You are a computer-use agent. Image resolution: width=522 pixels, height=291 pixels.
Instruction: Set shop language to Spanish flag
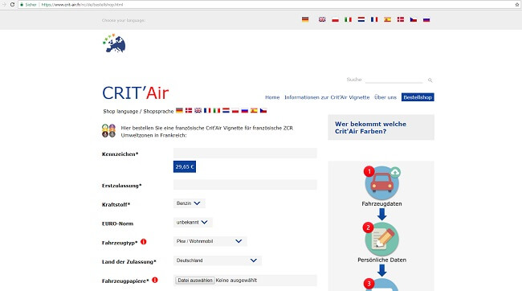pos(254,110)
